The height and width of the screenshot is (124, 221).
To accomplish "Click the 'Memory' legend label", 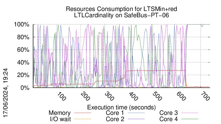I will pos(60,113).
